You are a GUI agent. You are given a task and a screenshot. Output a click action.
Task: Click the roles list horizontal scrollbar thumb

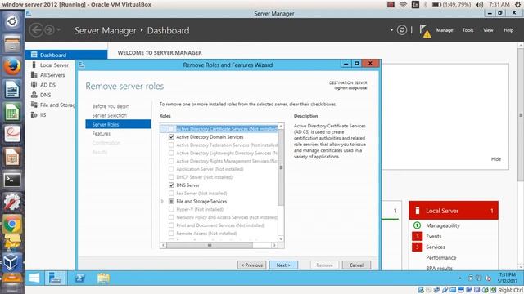(210, 245)
